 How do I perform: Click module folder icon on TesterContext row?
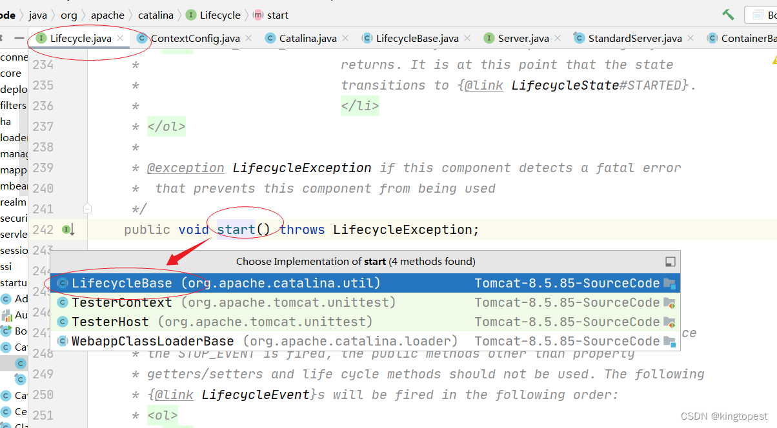(x=669, y=302)
